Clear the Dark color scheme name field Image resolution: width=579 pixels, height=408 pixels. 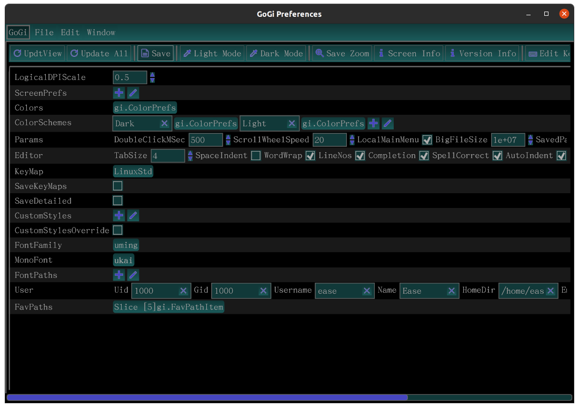point(164,124)
